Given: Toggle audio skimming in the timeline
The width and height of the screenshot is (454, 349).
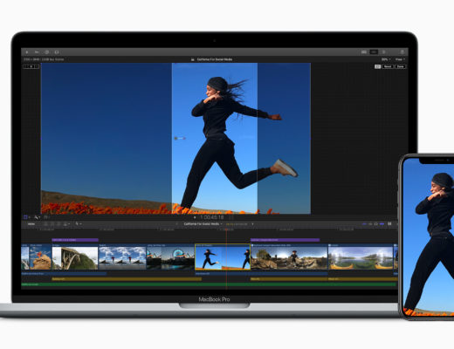Looking at the screenshot, I should (370, 224).
